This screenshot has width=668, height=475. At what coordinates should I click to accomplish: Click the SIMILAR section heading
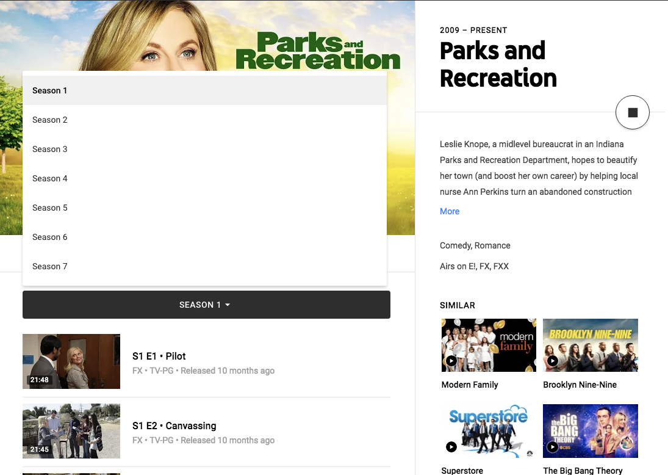tap(457, 305)
